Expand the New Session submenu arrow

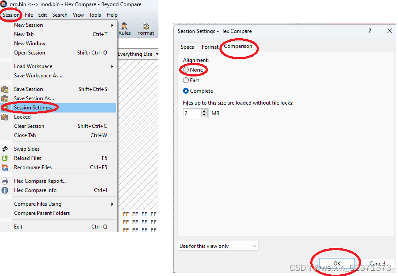tap(112, 25)
